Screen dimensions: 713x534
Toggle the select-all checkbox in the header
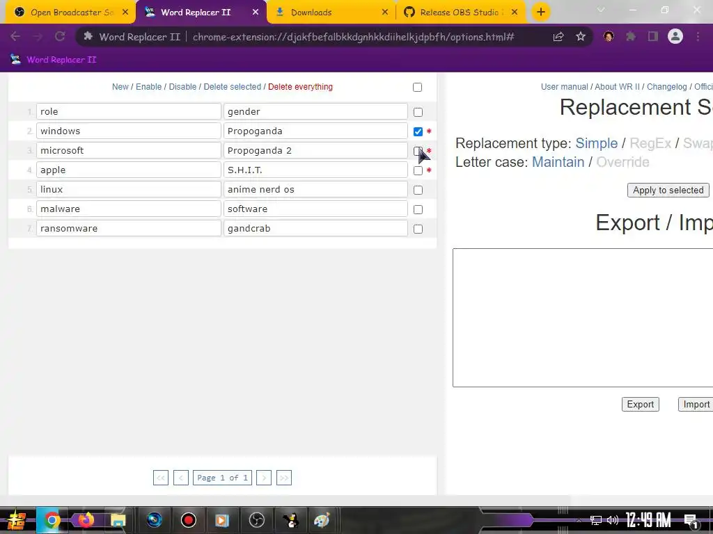pos(418,87)
